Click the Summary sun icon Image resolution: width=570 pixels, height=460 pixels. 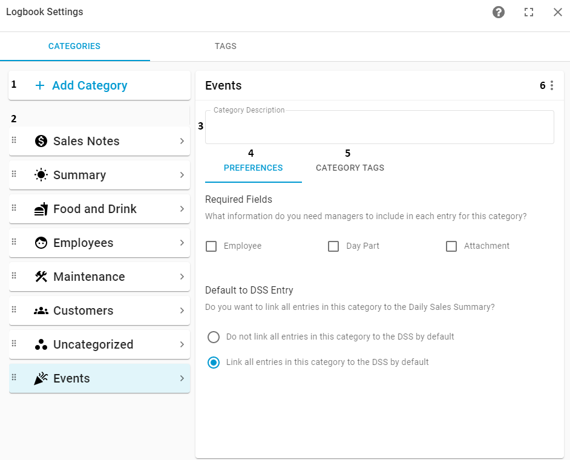click(x=41, y=174)
